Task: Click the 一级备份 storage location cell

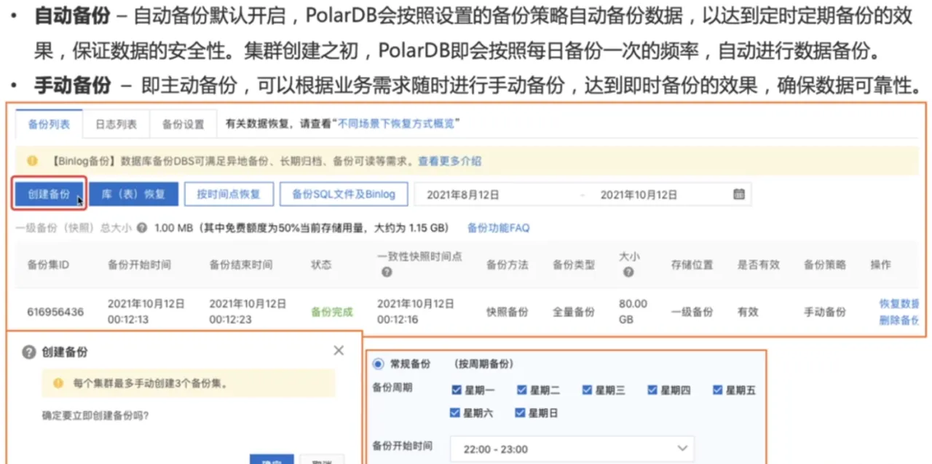Action: [x=692, y=312]
